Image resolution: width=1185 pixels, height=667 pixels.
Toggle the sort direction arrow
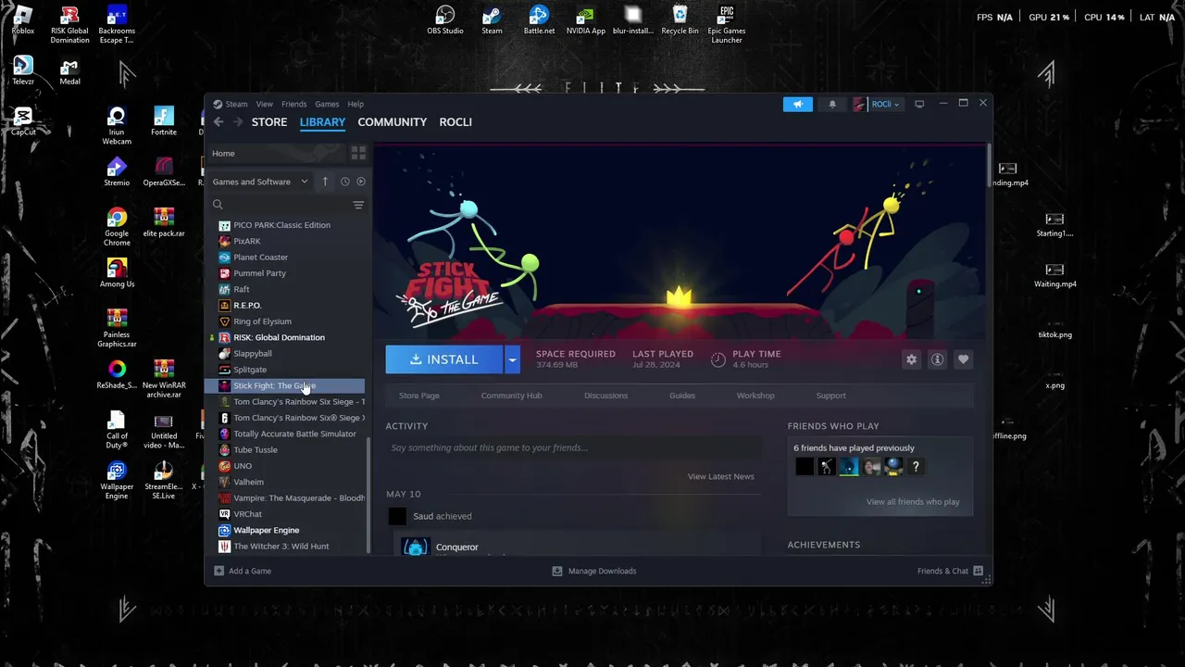[x=325, y=182]
